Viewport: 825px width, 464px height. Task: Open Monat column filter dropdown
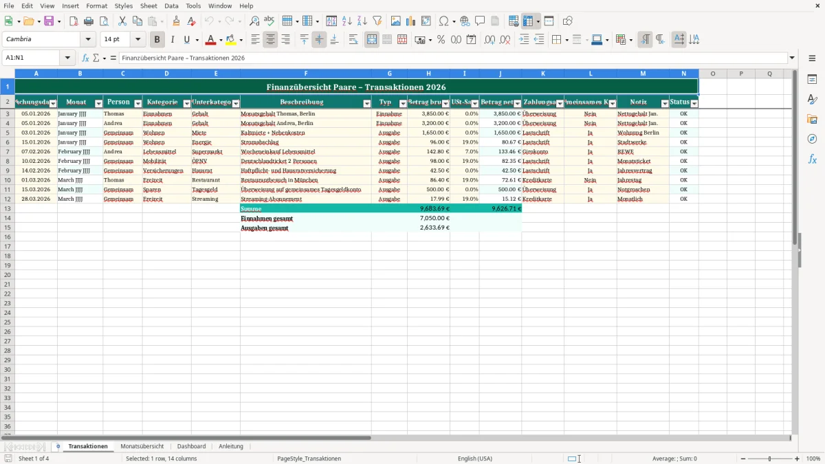(x=98, y=104)
